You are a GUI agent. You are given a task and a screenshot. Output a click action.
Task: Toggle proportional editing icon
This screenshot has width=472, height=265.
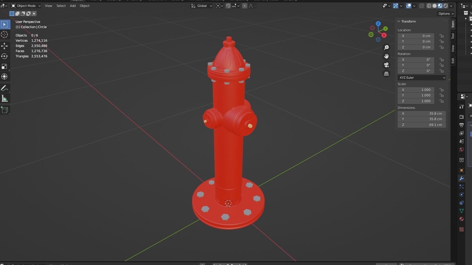coord(245,6)
